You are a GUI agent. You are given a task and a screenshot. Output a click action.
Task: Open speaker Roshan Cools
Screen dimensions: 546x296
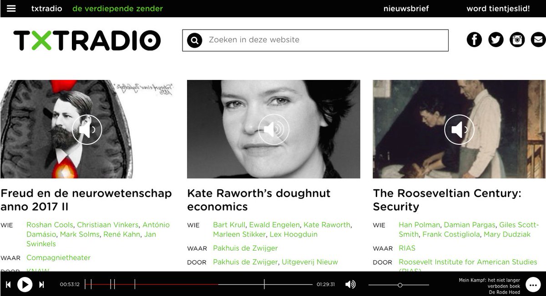50,225
